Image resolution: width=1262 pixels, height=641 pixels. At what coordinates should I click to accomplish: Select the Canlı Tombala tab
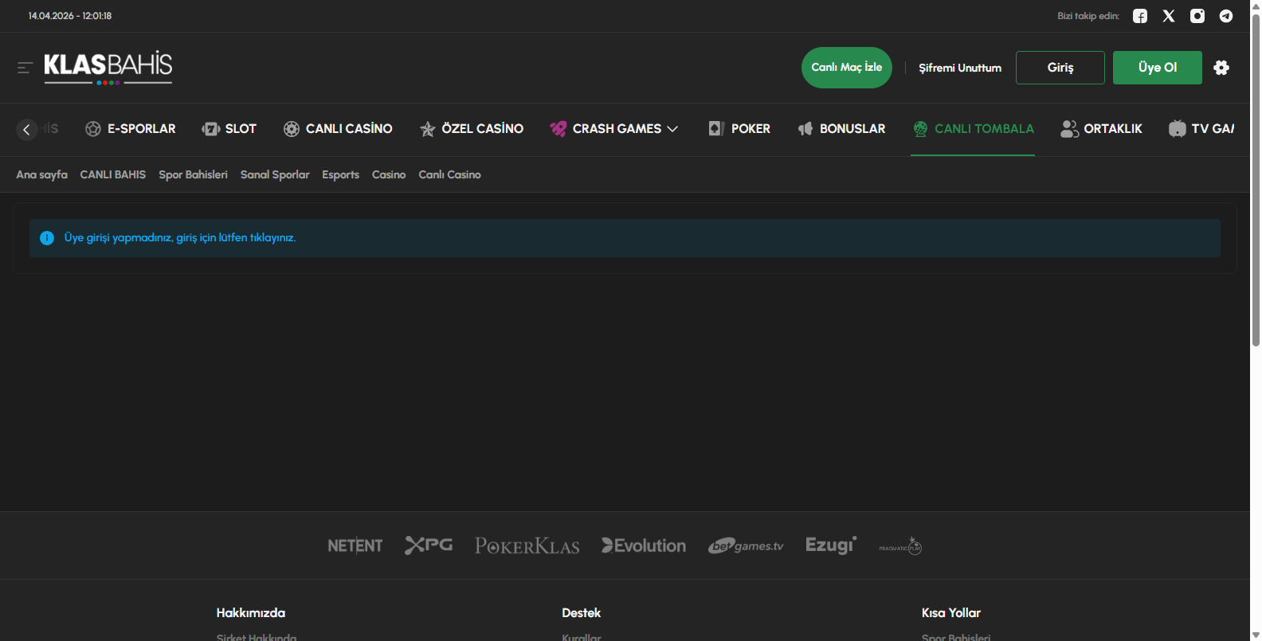coord(973,129)
